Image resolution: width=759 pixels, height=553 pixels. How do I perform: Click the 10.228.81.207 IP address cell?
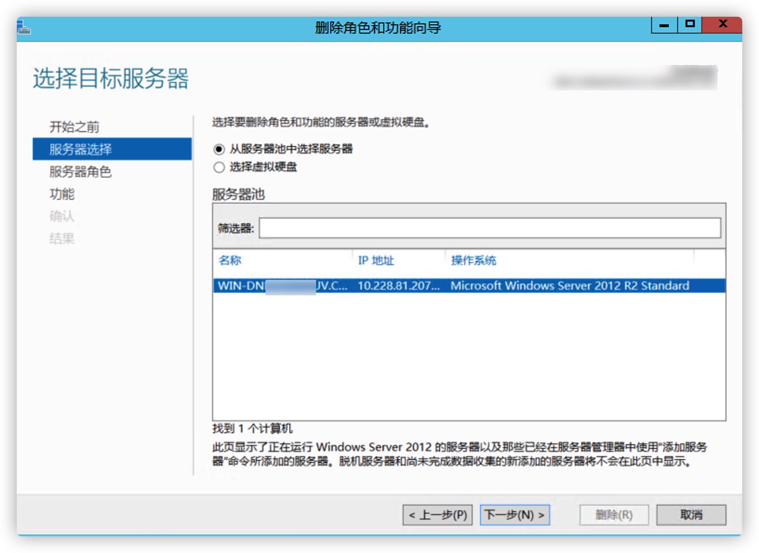click(399, 286)
